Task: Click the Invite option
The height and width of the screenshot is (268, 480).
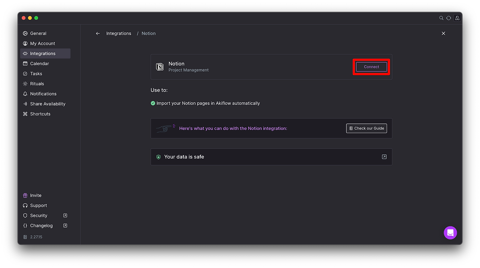Action: coord(45,195)
